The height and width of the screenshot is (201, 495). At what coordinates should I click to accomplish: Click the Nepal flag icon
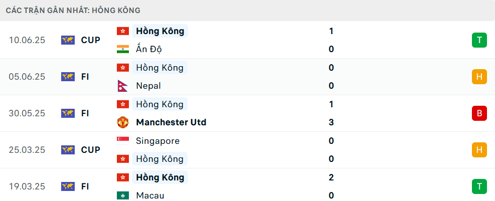(122, 86)
